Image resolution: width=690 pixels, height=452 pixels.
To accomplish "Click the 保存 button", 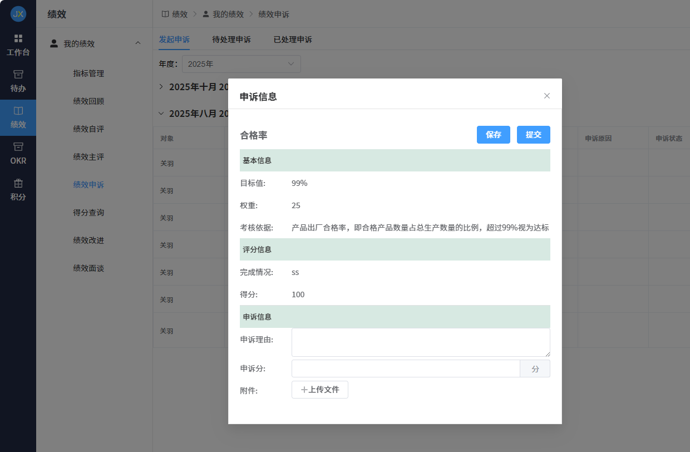I will pyautogui.click(x=493, y=135).
